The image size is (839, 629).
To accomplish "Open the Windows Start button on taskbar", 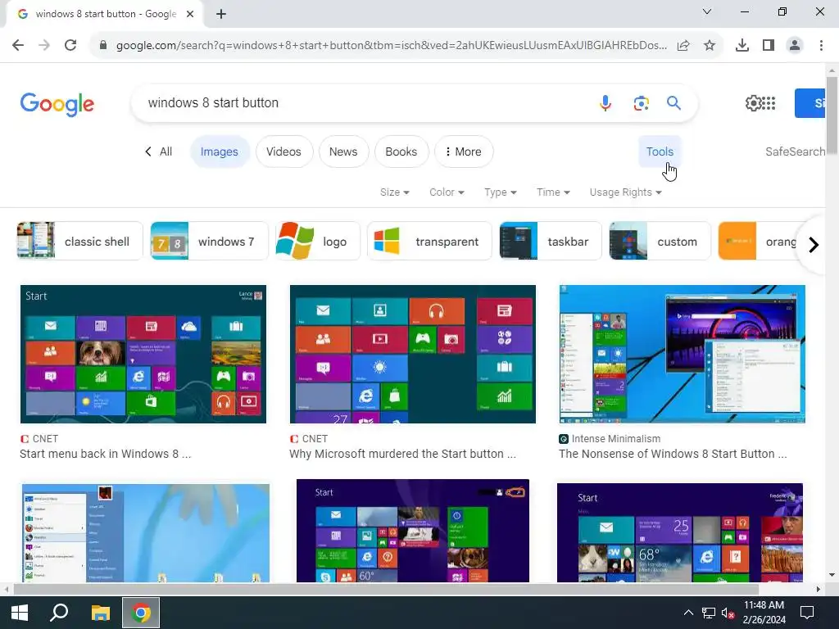I will [x=20, y=613].
